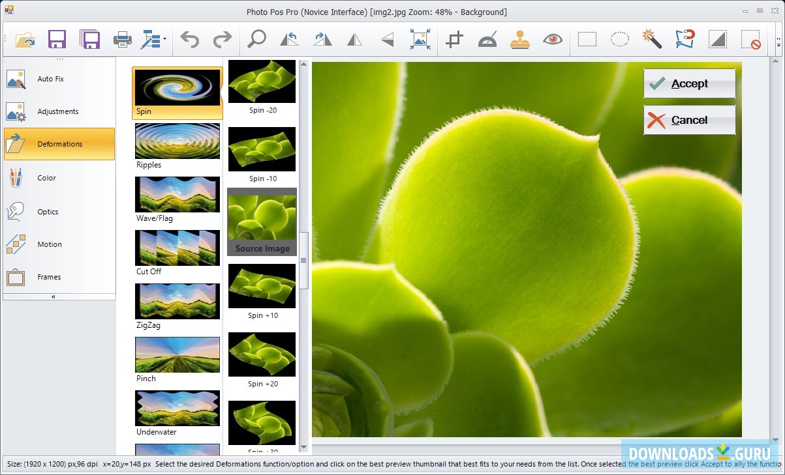Select the Crop tool

[454, 40]
